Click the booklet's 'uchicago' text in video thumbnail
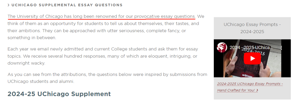The image size is (292, 103). pyautogui.click(x=247, y=76)
